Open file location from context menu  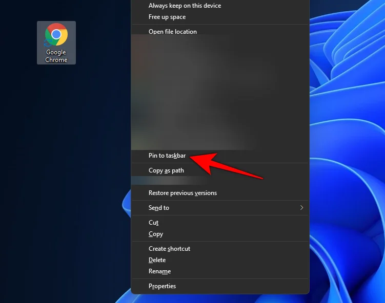220,32
